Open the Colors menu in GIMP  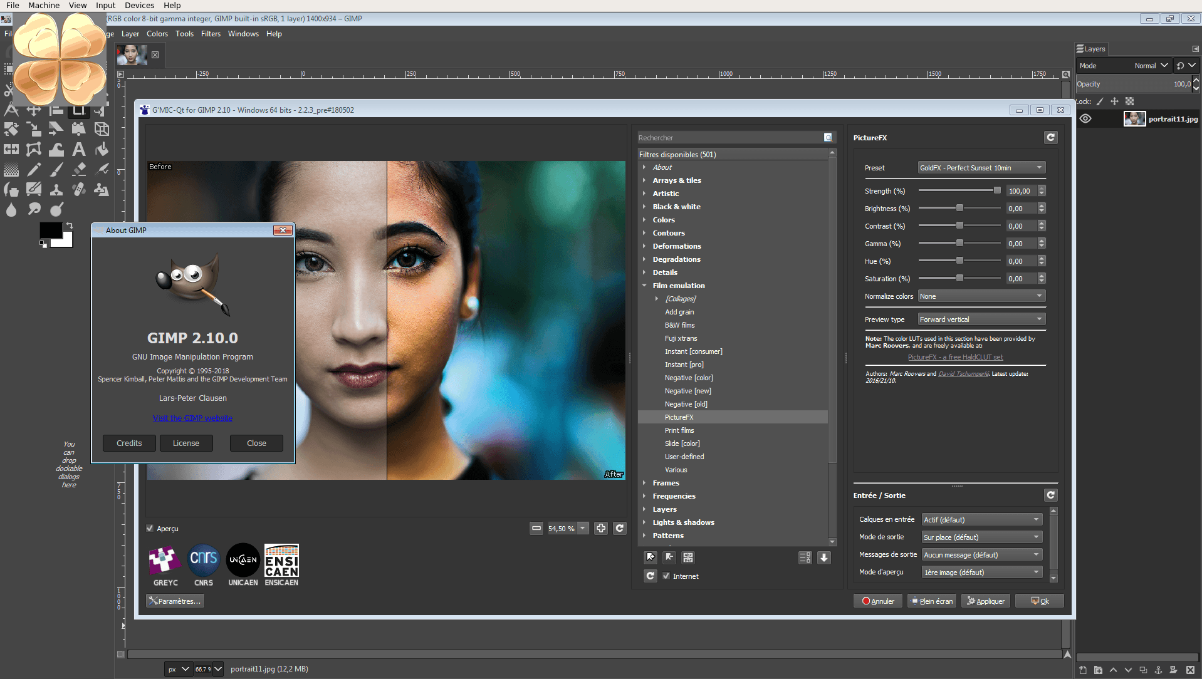[x=157, y=34]
